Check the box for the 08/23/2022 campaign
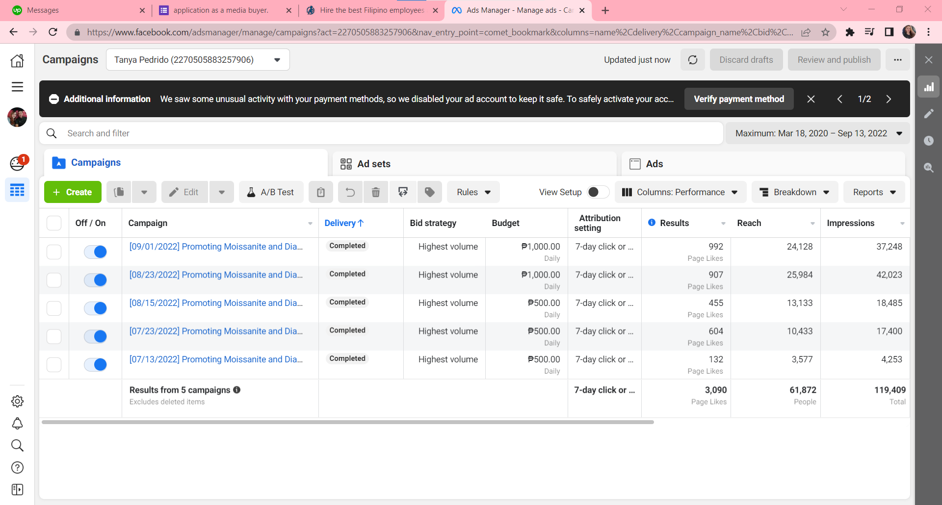This screenshot has height=505, width=942. point(54,280)
